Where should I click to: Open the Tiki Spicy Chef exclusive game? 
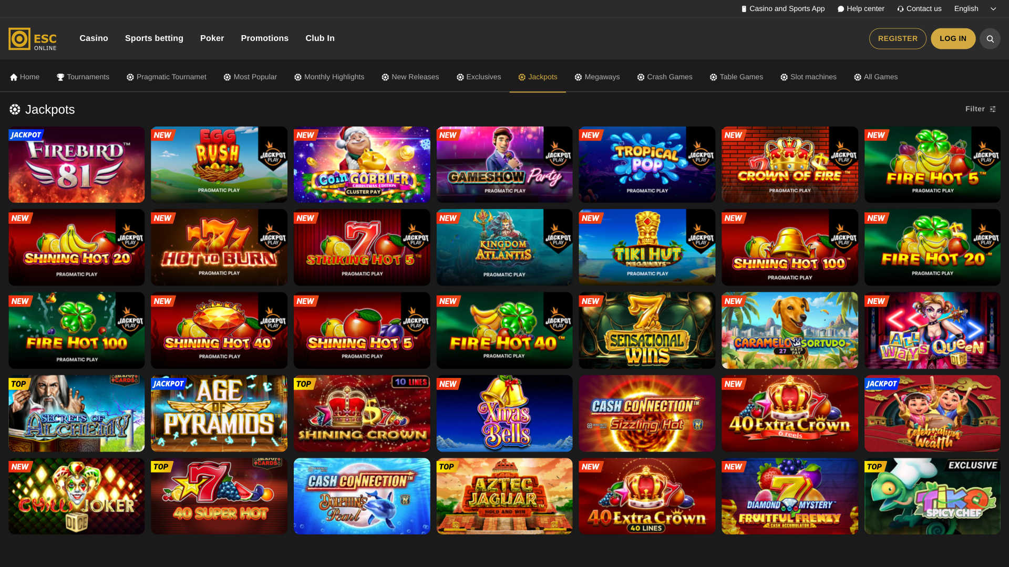932,496
